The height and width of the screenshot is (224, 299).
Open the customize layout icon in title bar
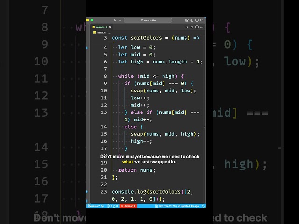187,20
